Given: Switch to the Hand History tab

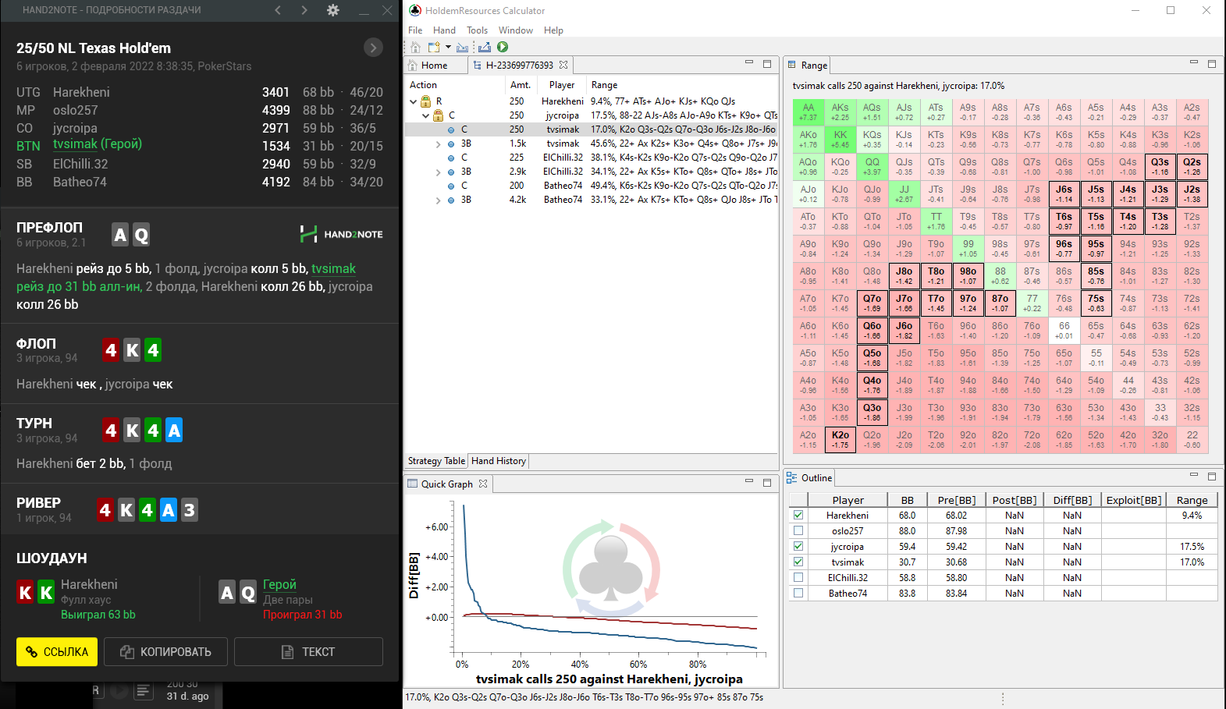Looking at the screenshot, I should (x=499, y=461).
